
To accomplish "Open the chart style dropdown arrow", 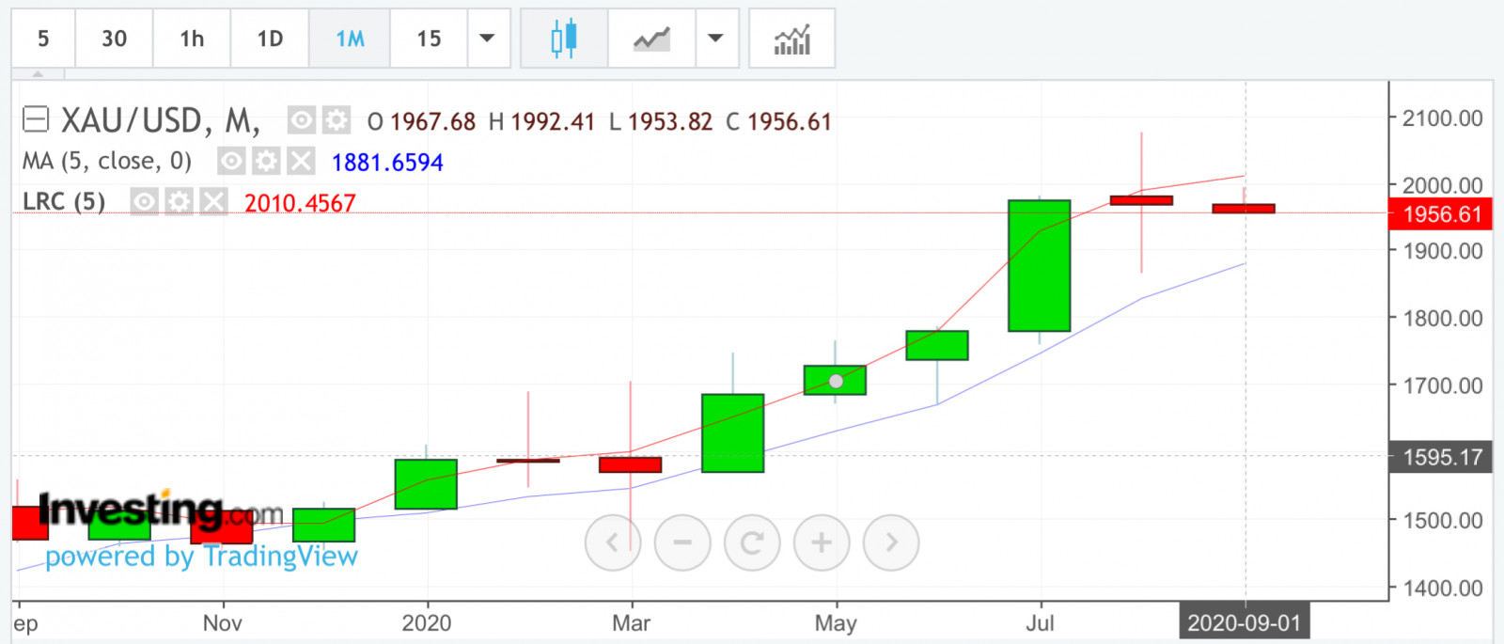I will pyautogui.click(x=716, y=39).
